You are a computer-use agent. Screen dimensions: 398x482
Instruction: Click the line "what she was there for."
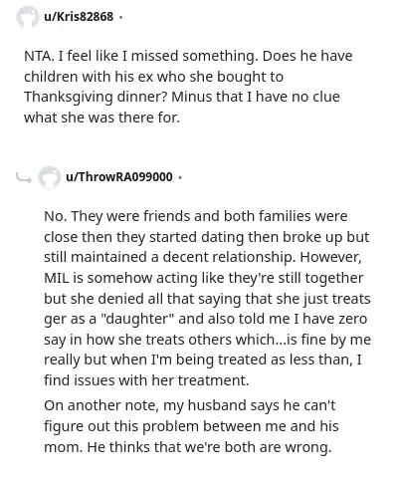click(x=101, y=118)
